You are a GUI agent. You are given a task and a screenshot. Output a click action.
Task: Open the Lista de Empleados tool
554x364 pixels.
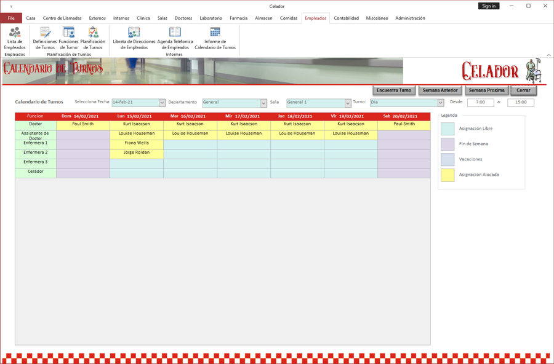(14, 39)
